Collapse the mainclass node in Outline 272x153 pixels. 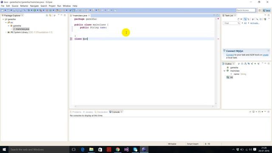[224, 71]
